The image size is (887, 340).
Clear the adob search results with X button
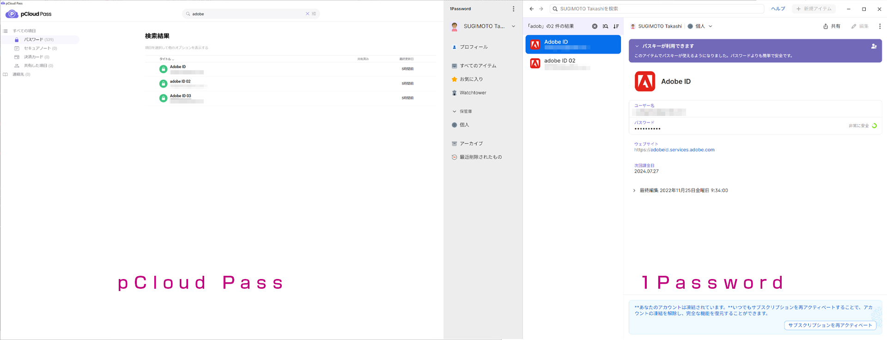point(595,26)
